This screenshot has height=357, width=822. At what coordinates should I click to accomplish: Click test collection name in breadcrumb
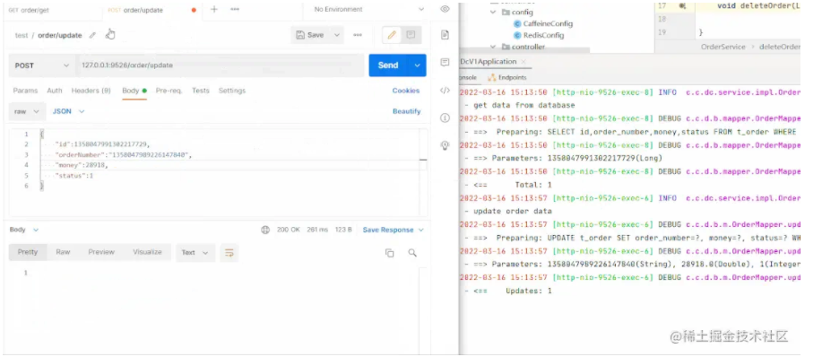tap(22, 36)
